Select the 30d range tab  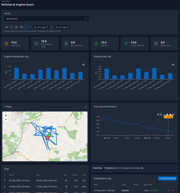pos(16,27)
